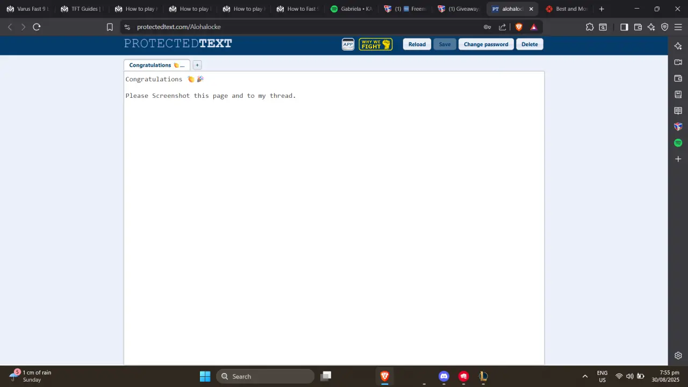This screenshot has height=387, width=688.
Task: Select the Congratulations note tab
Action: tap(156, 65)
